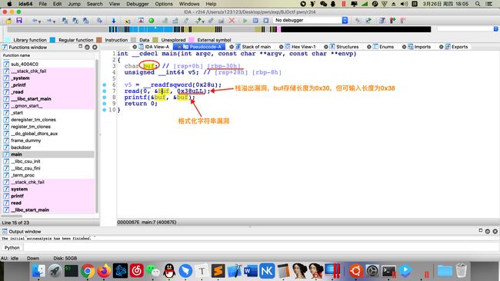Select the __gmon_start__ function

[x=48, y=106]
